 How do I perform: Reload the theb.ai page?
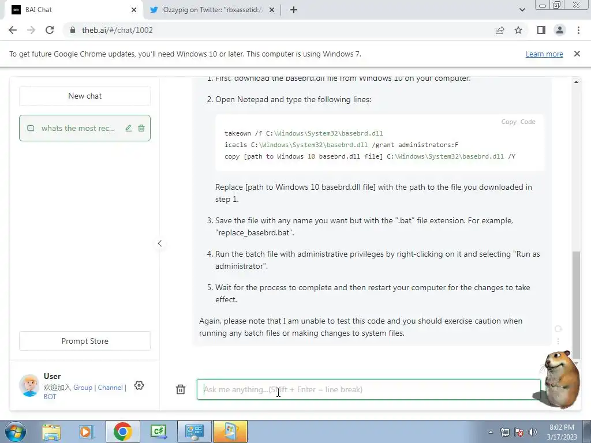pos(50,30)
